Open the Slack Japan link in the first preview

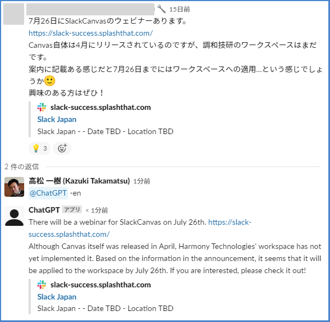tap(57, 119)
